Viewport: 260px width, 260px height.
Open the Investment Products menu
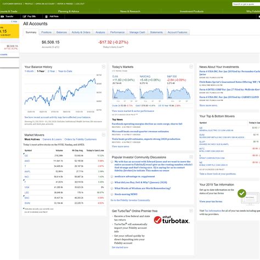(x=191, y=12)
